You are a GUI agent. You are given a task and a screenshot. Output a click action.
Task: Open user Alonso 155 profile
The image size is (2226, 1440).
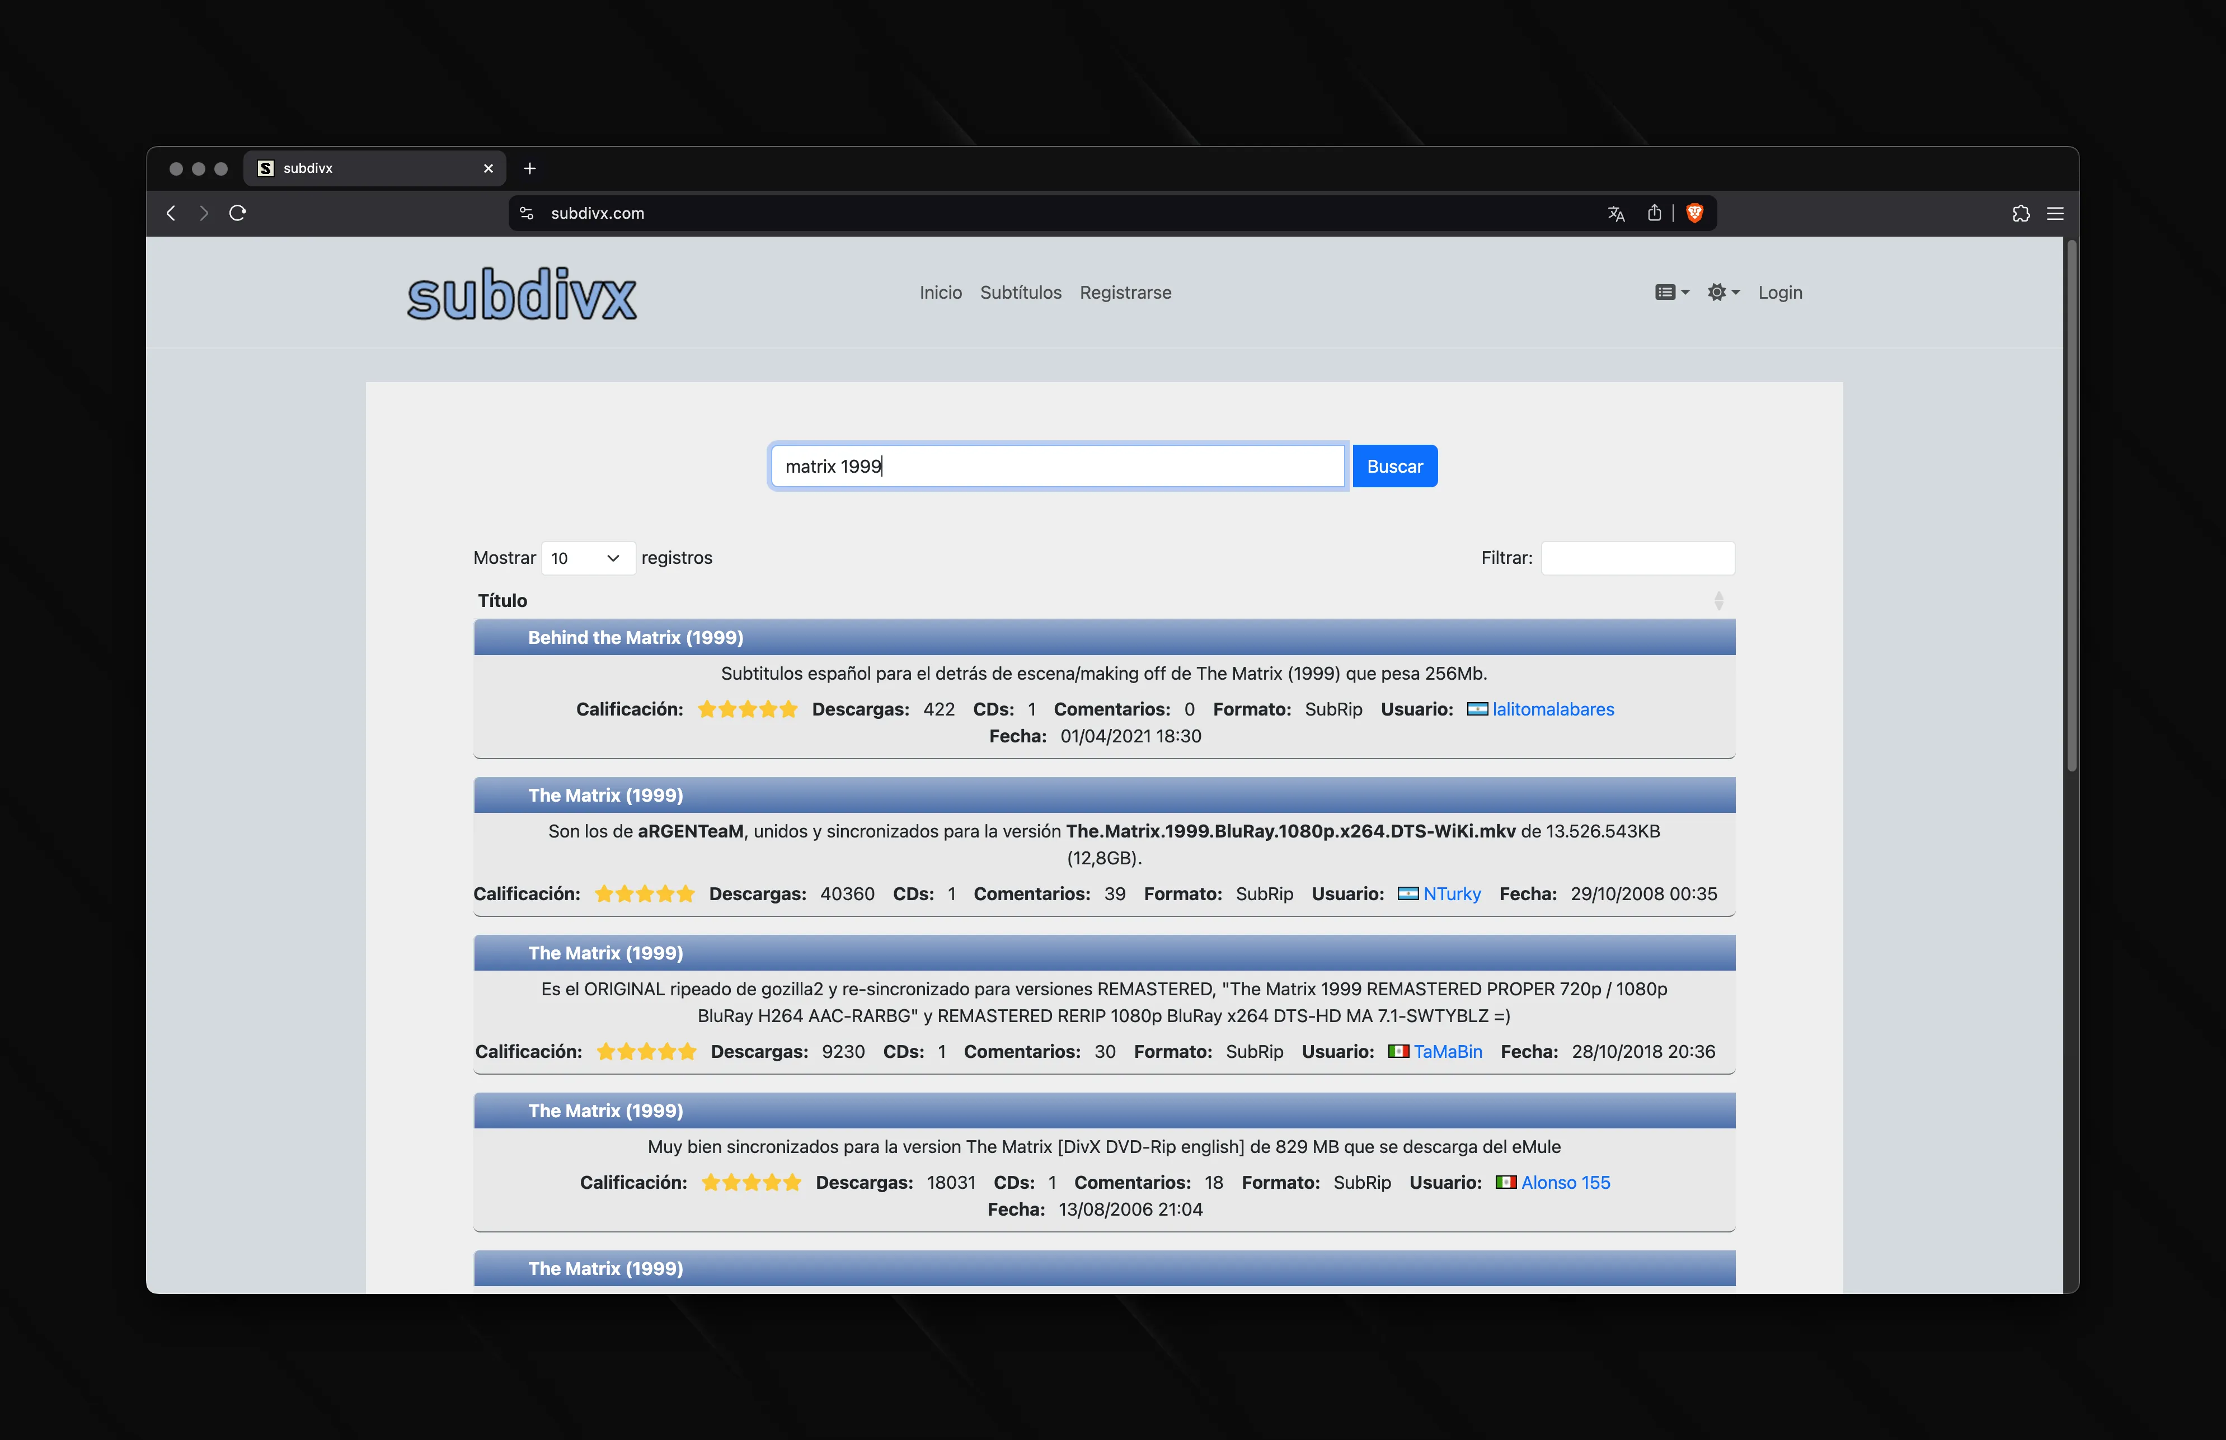click(x=1566, y=1183)
